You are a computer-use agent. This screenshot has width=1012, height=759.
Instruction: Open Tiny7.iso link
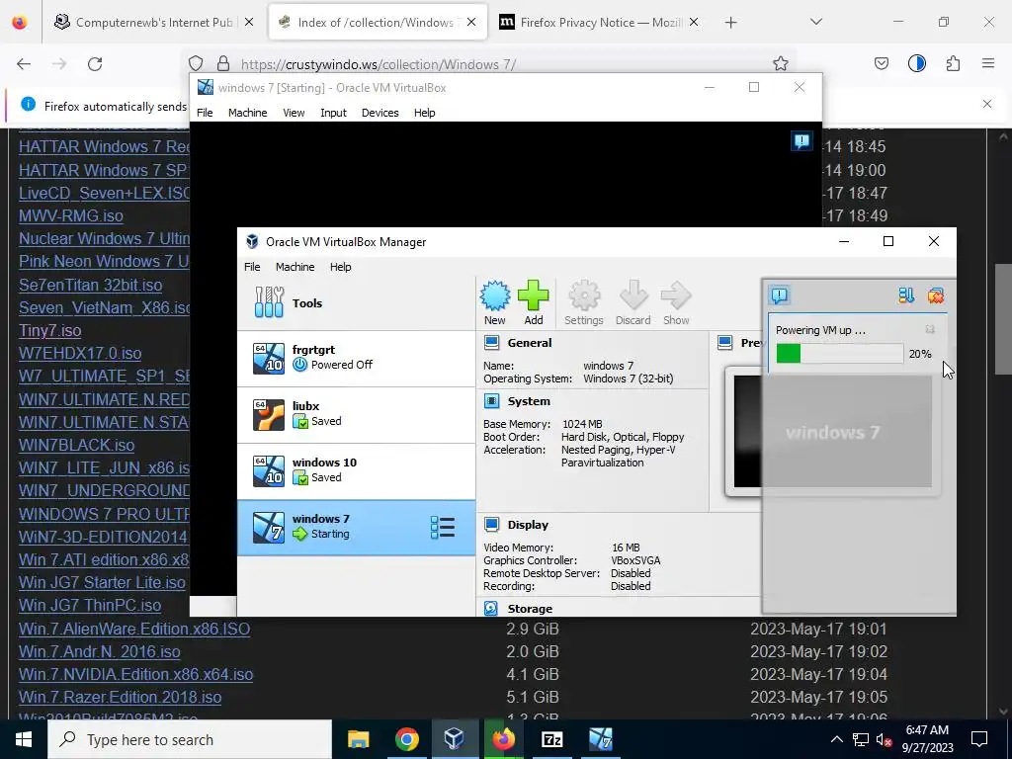click(x=49, y=330)
